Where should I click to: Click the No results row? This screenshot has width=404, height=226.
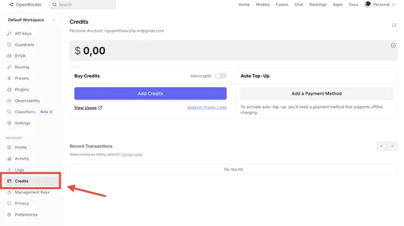click(x=233, y=169)
